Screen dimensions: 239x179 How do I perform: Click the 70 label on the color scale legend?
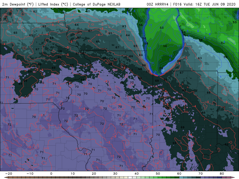click(200, 174)
